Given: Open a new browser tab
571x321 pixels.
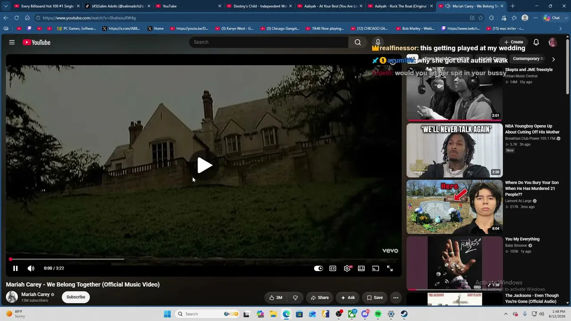Looking at the screenshot, I should [x=513, y=6].
